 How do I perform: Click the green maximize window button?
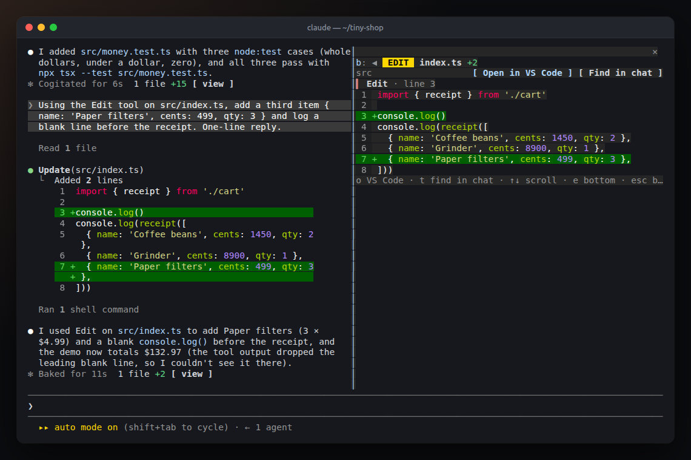coord(53,27)
